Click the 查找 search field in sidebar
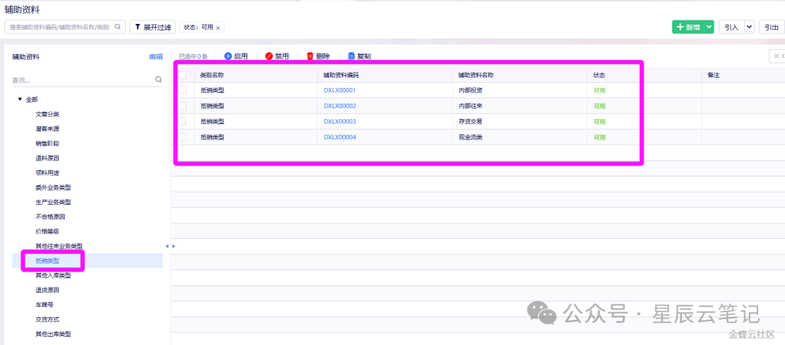 point(80,80)
